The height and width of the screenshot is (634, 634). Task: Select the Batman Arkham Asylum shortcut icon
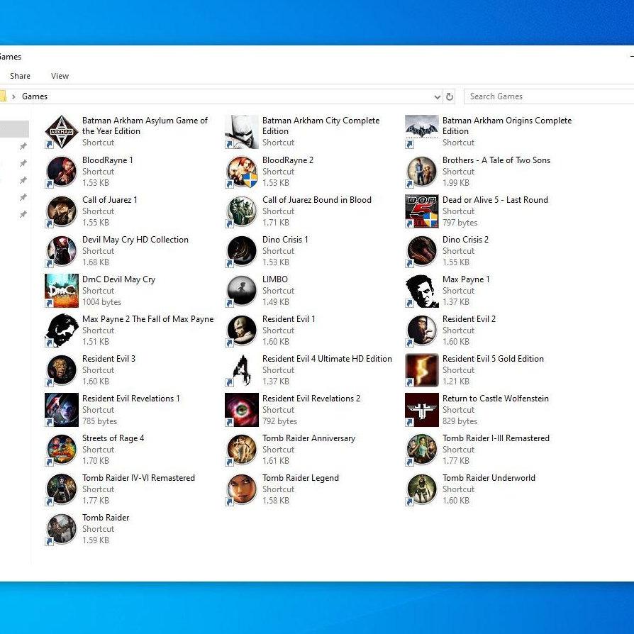pos(62,132)
